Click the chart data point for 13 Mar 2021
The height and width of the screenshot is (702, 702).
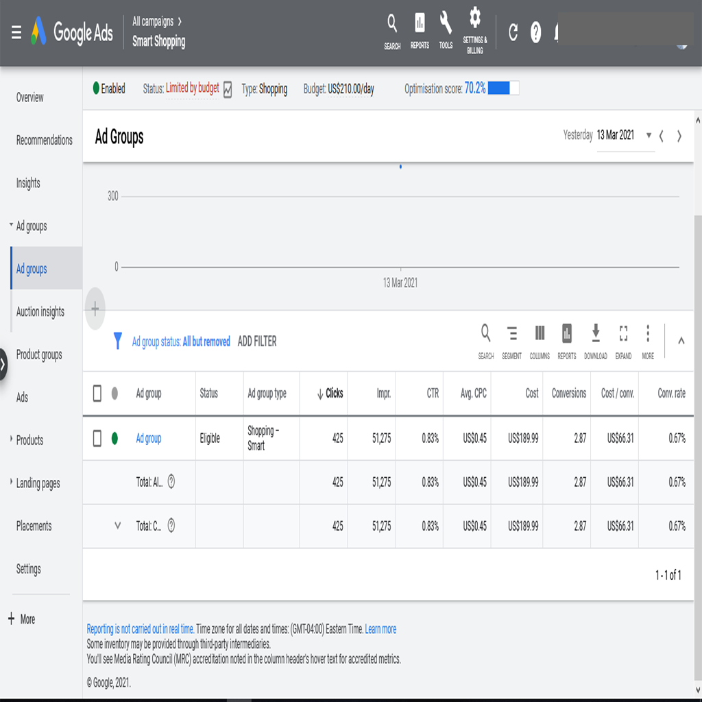pyautogui.click(x=400, y=167)
